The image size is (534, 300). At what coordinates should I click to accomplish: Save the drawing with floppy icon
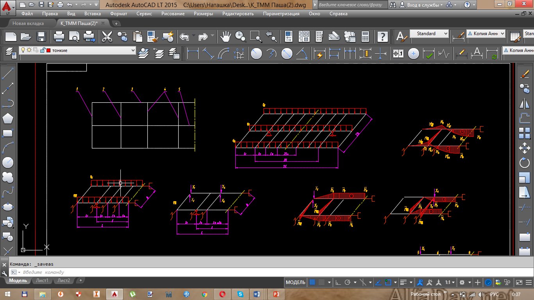coord(41,37)
